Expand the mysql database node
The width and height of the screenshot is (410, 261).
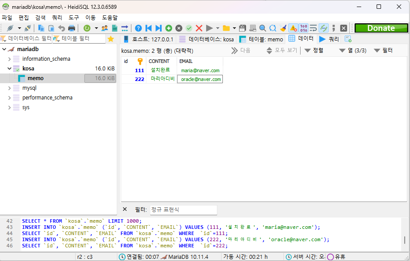pos(9,88)
